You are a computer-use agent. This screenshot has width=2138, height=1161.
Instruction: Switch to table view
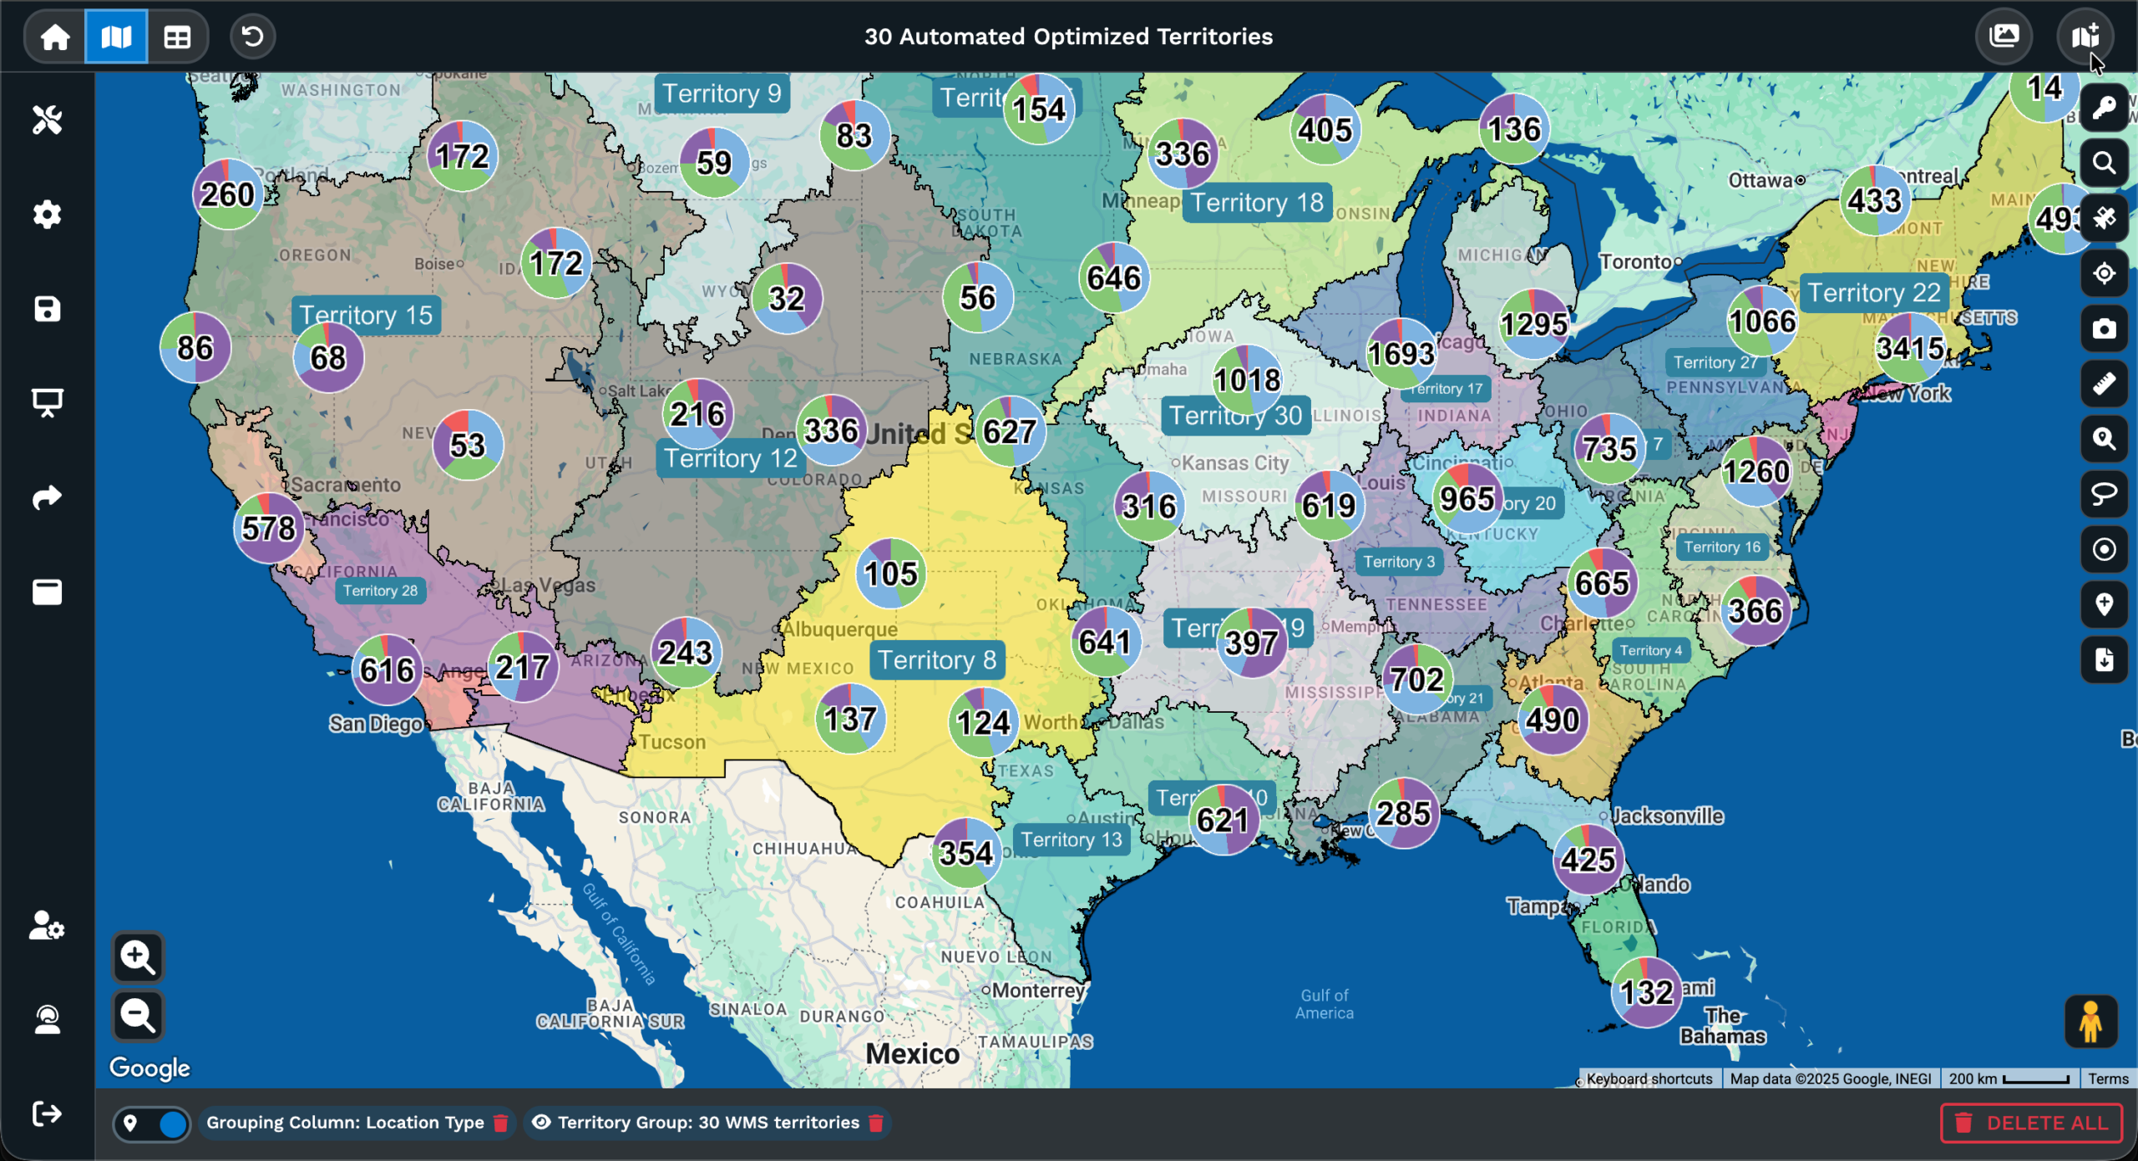pos(177,36)
